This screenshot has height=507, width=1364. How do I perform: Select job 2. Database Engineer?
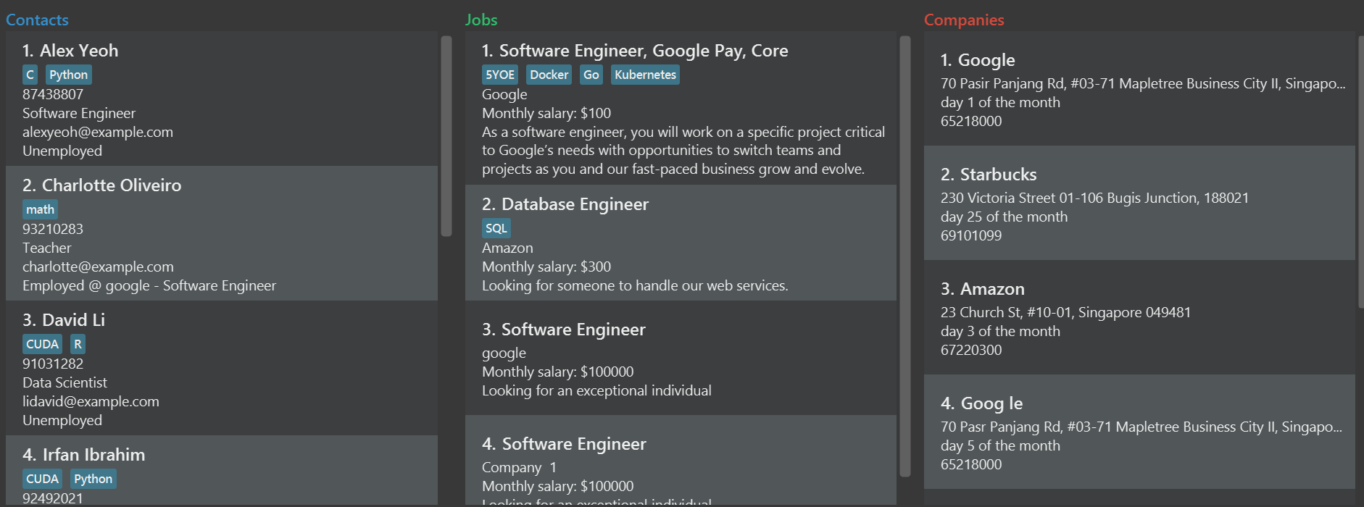click(x=681, y=243)
